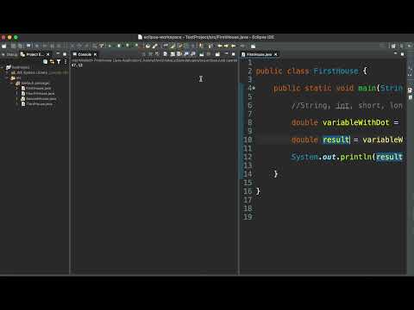Click class name FirstHouse on line 2
Image resolution: width=414 pixels, height=310 pixels.
(336, 71)
